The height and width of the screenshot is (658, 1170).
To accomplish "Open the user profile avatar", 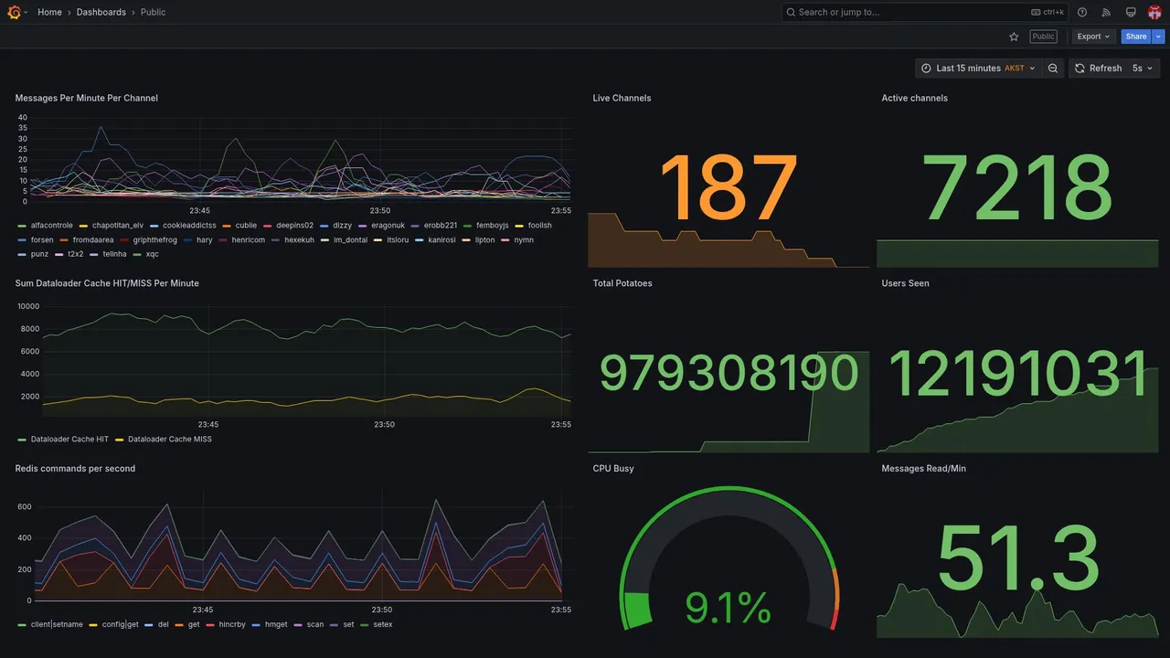I will 1154,12.
